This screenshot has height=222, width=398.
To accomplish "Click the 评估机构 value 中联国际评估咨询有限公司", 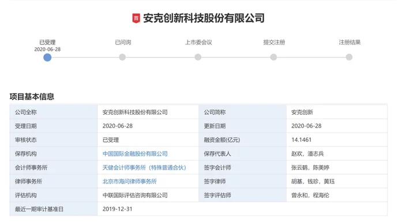I will [135, 195].
